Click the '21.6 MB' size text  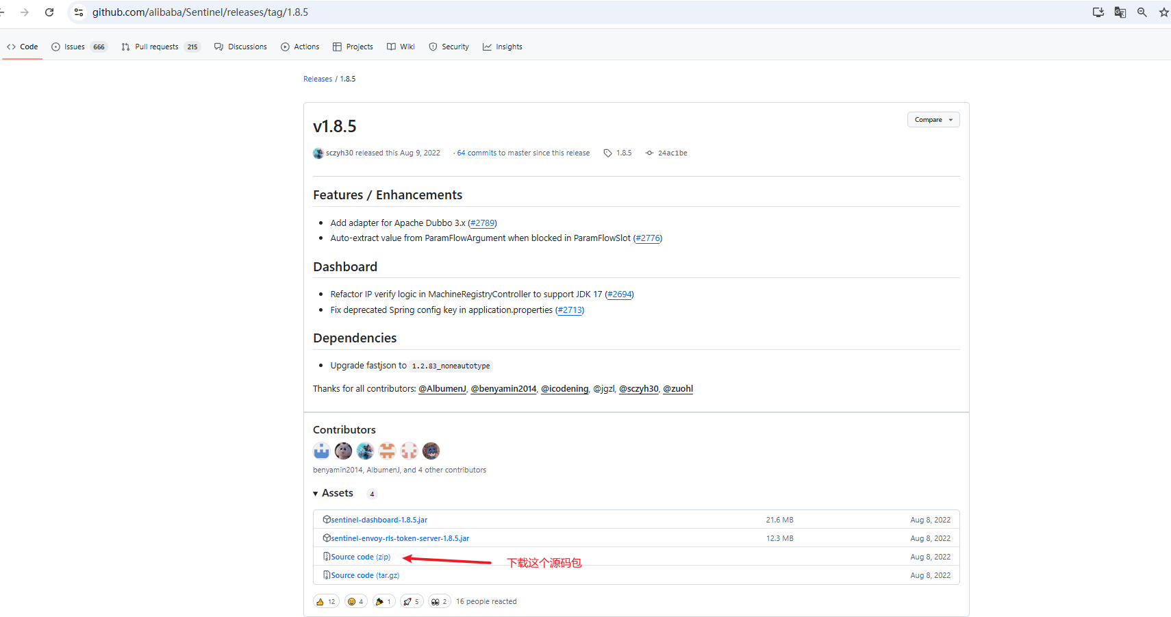(x=779, y=520)
